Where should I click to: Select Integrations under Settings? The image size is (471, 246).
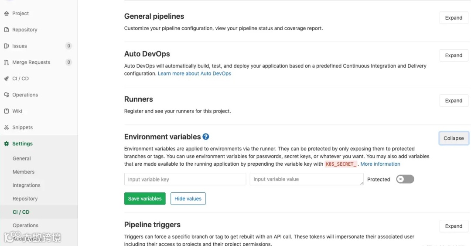[x=27, y=185]
